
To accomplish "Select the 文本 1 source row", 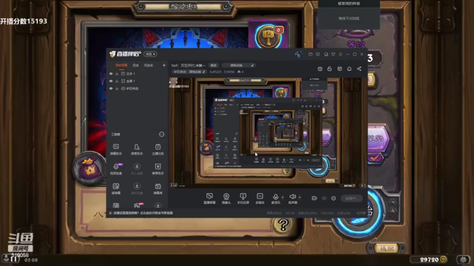I will [137, 73].
